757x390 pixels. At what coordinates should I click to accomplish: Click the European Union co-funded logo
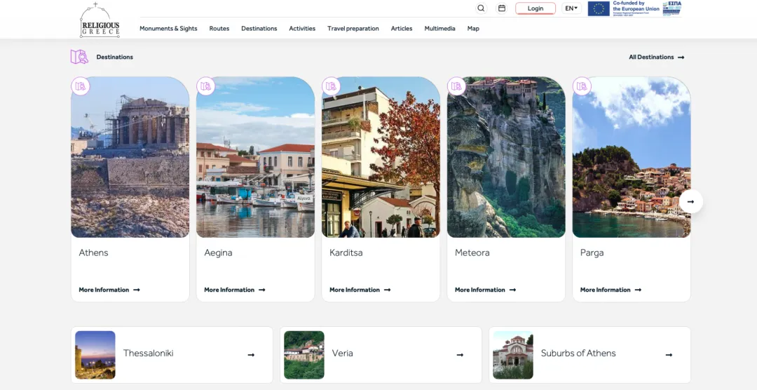click(x=624, y=8)
